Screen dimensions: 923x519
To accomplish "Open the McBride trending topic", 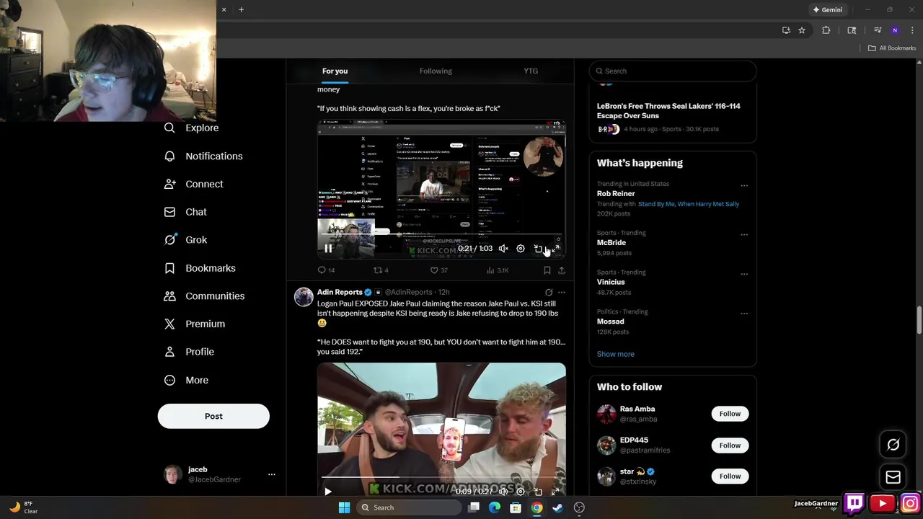I will point(611,242).
